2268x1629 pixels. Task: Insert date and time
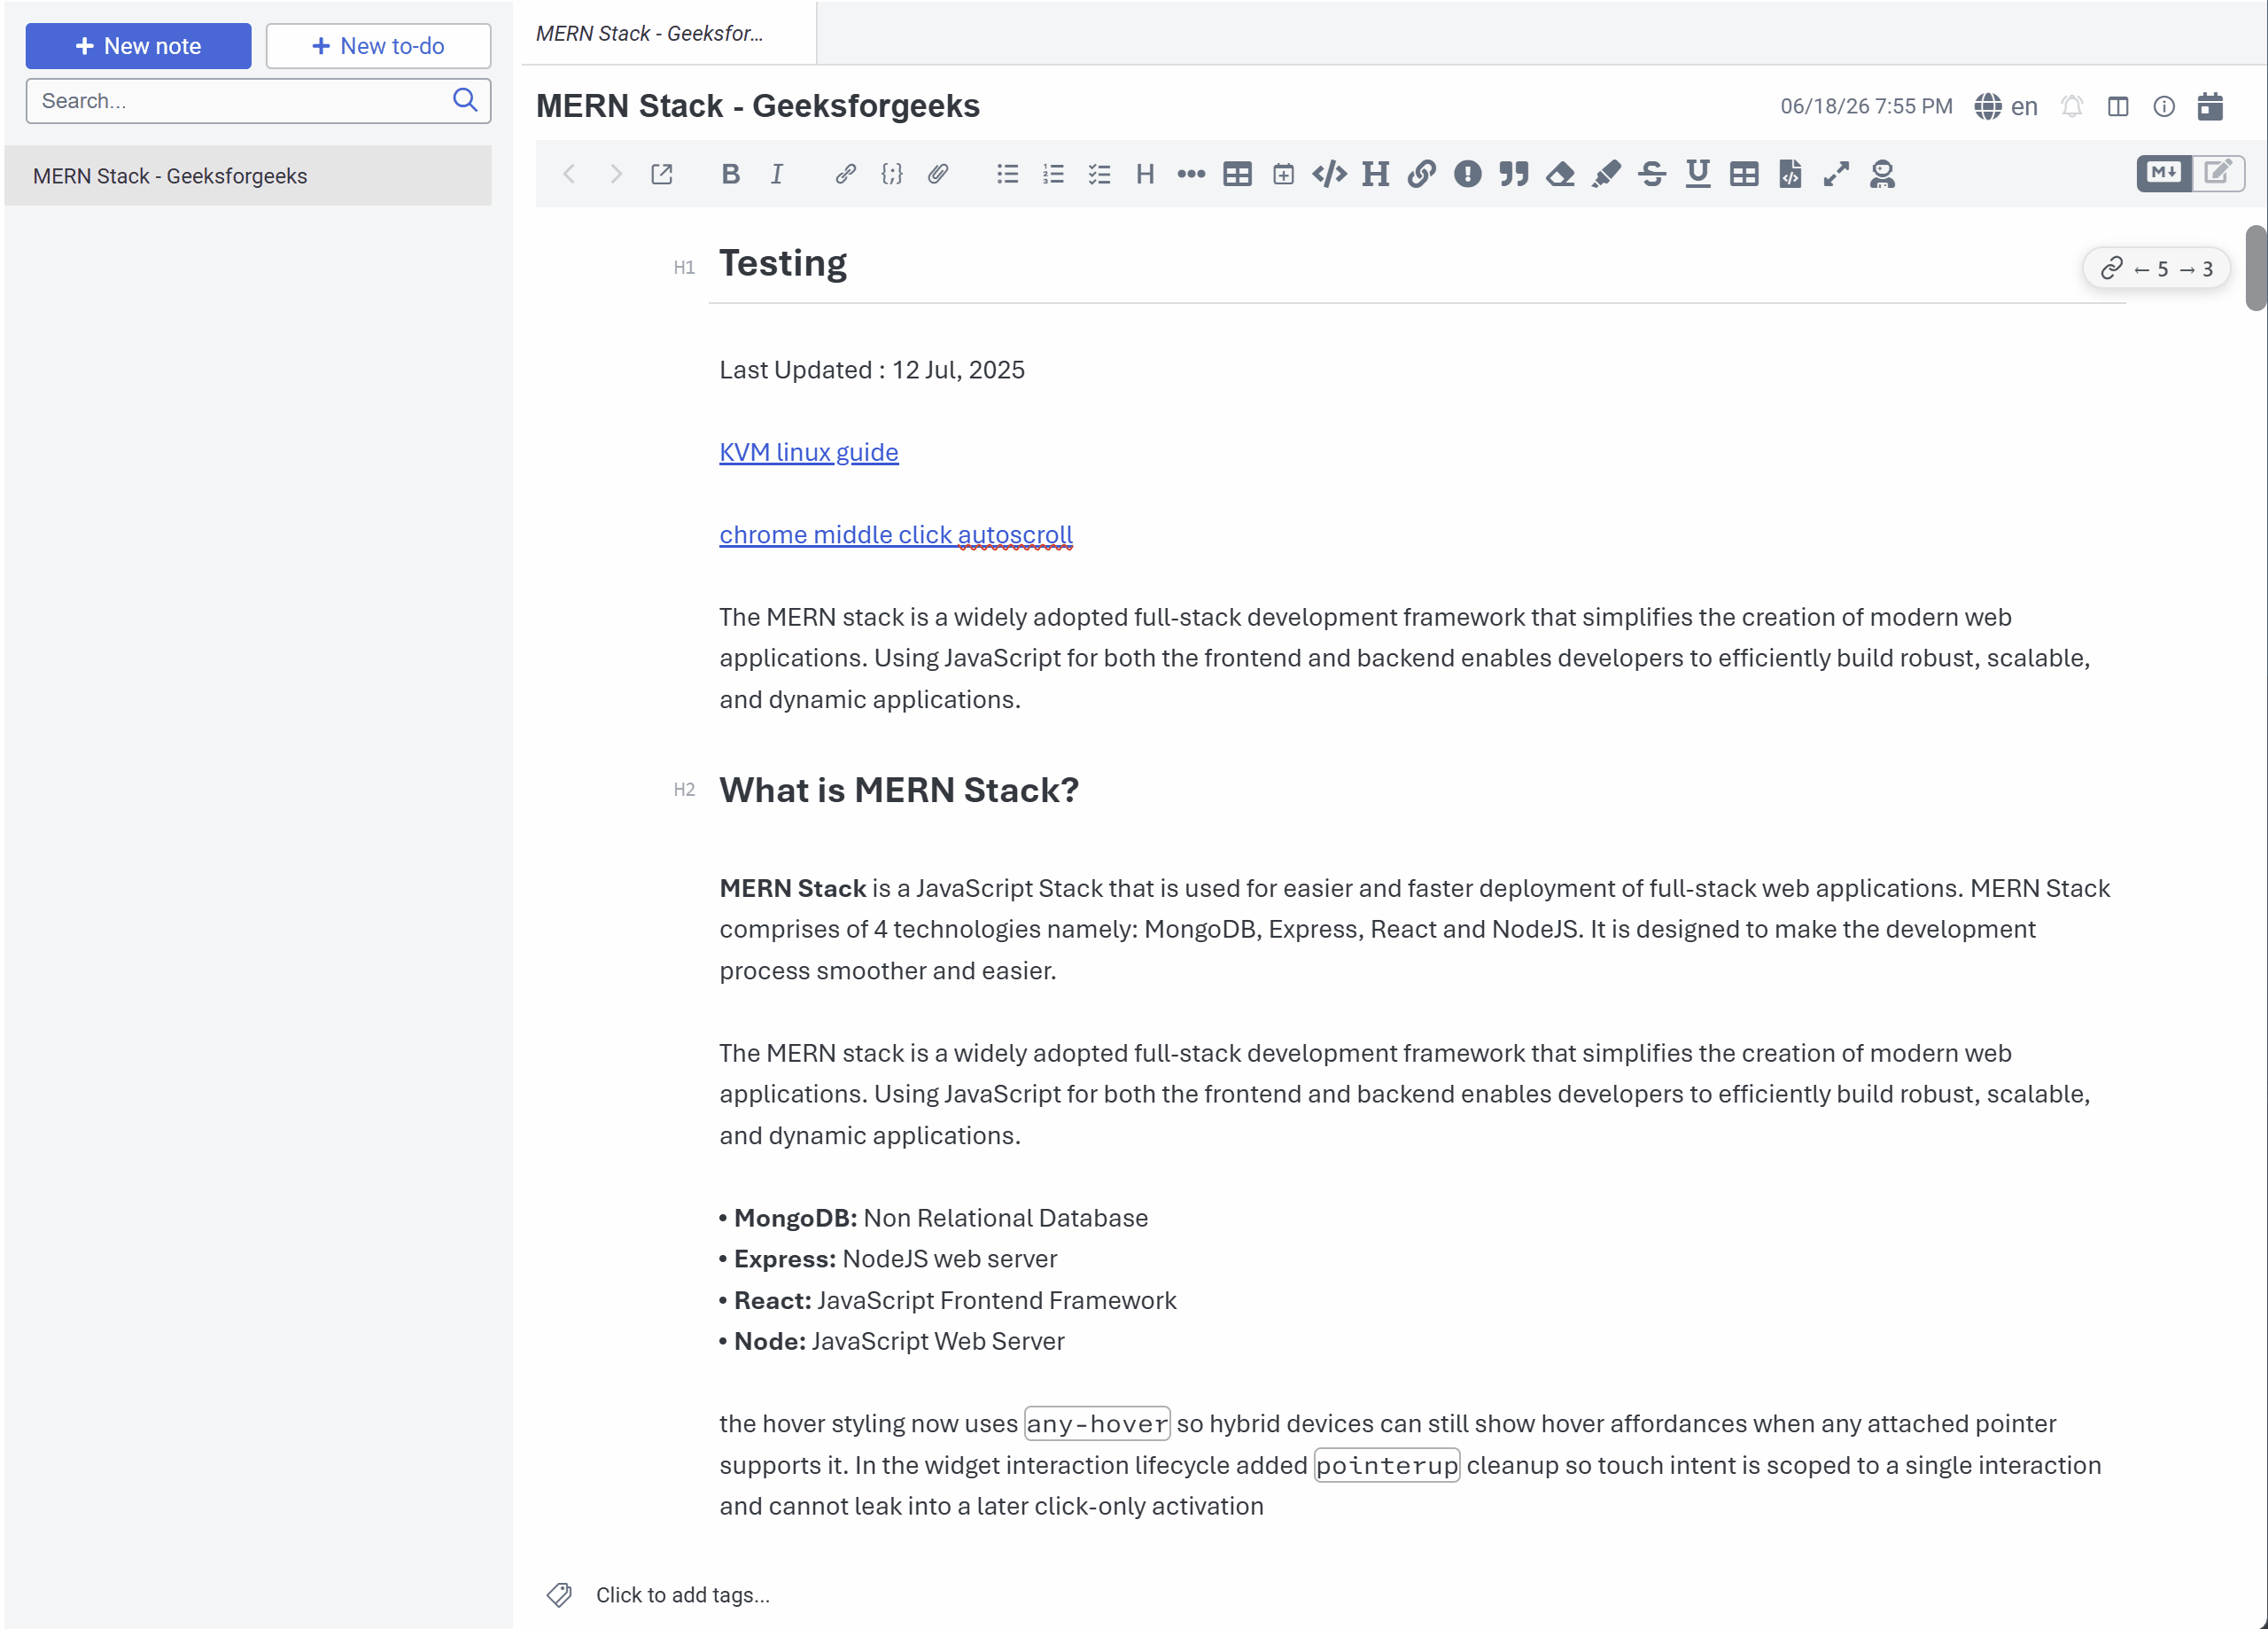tap(1283, 174)
